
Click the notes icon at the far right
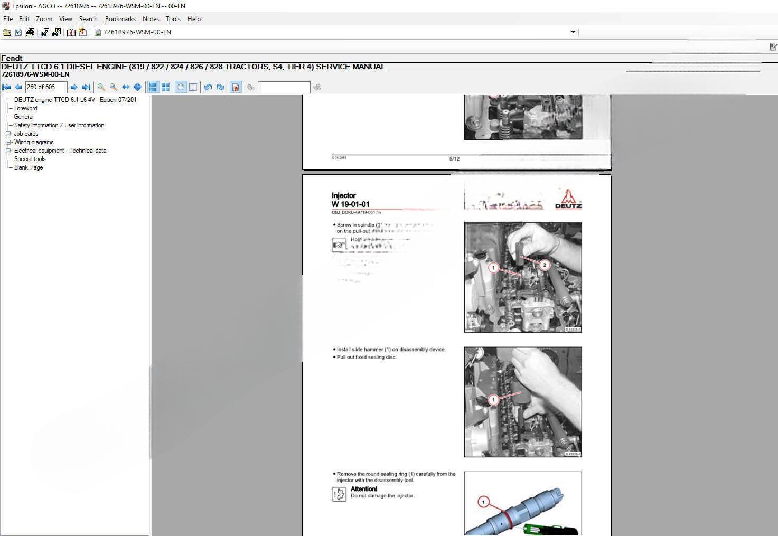[x=773, y=47]
